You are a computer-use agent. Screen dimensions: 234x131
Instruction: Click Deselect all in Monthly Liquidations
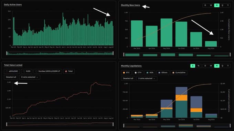click(x=128, y=79)
